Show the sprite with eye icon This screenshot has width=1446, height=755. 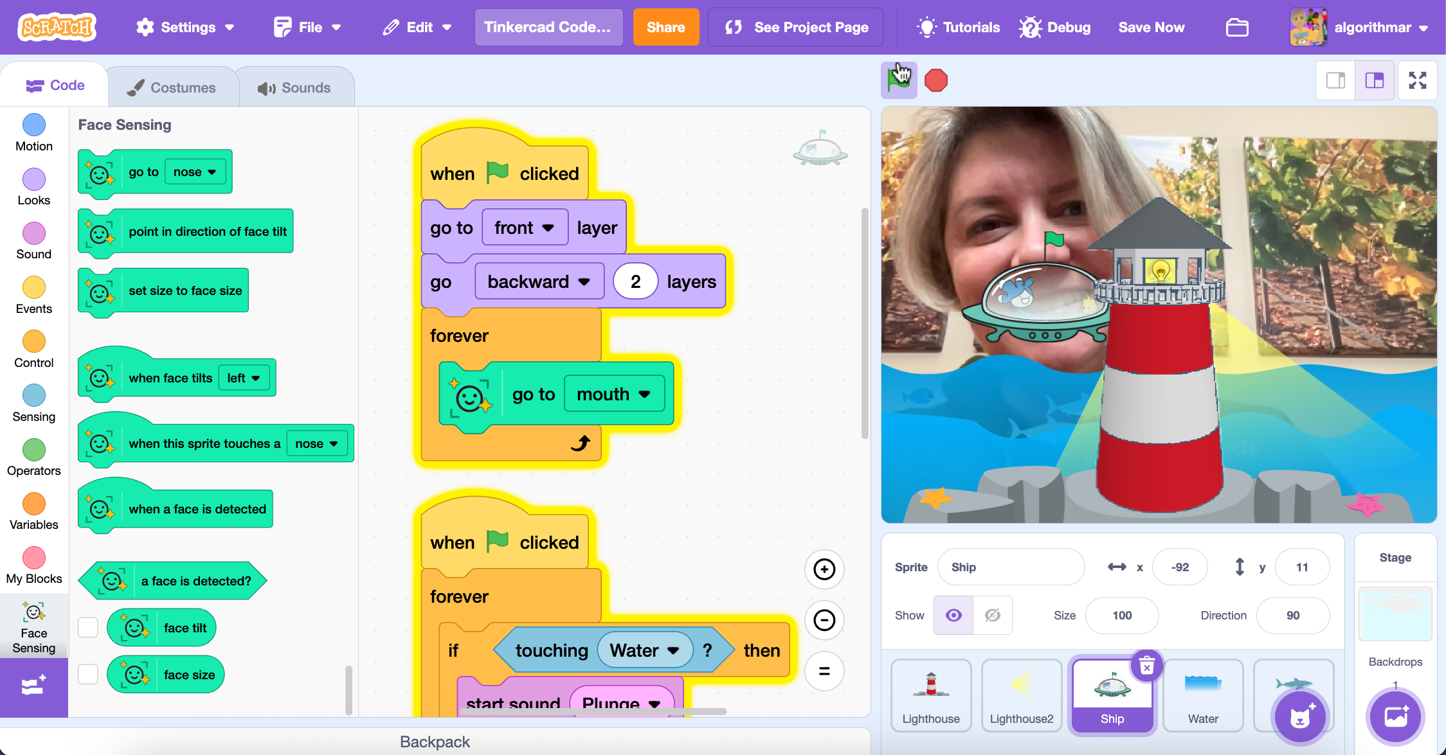(953, 616)
